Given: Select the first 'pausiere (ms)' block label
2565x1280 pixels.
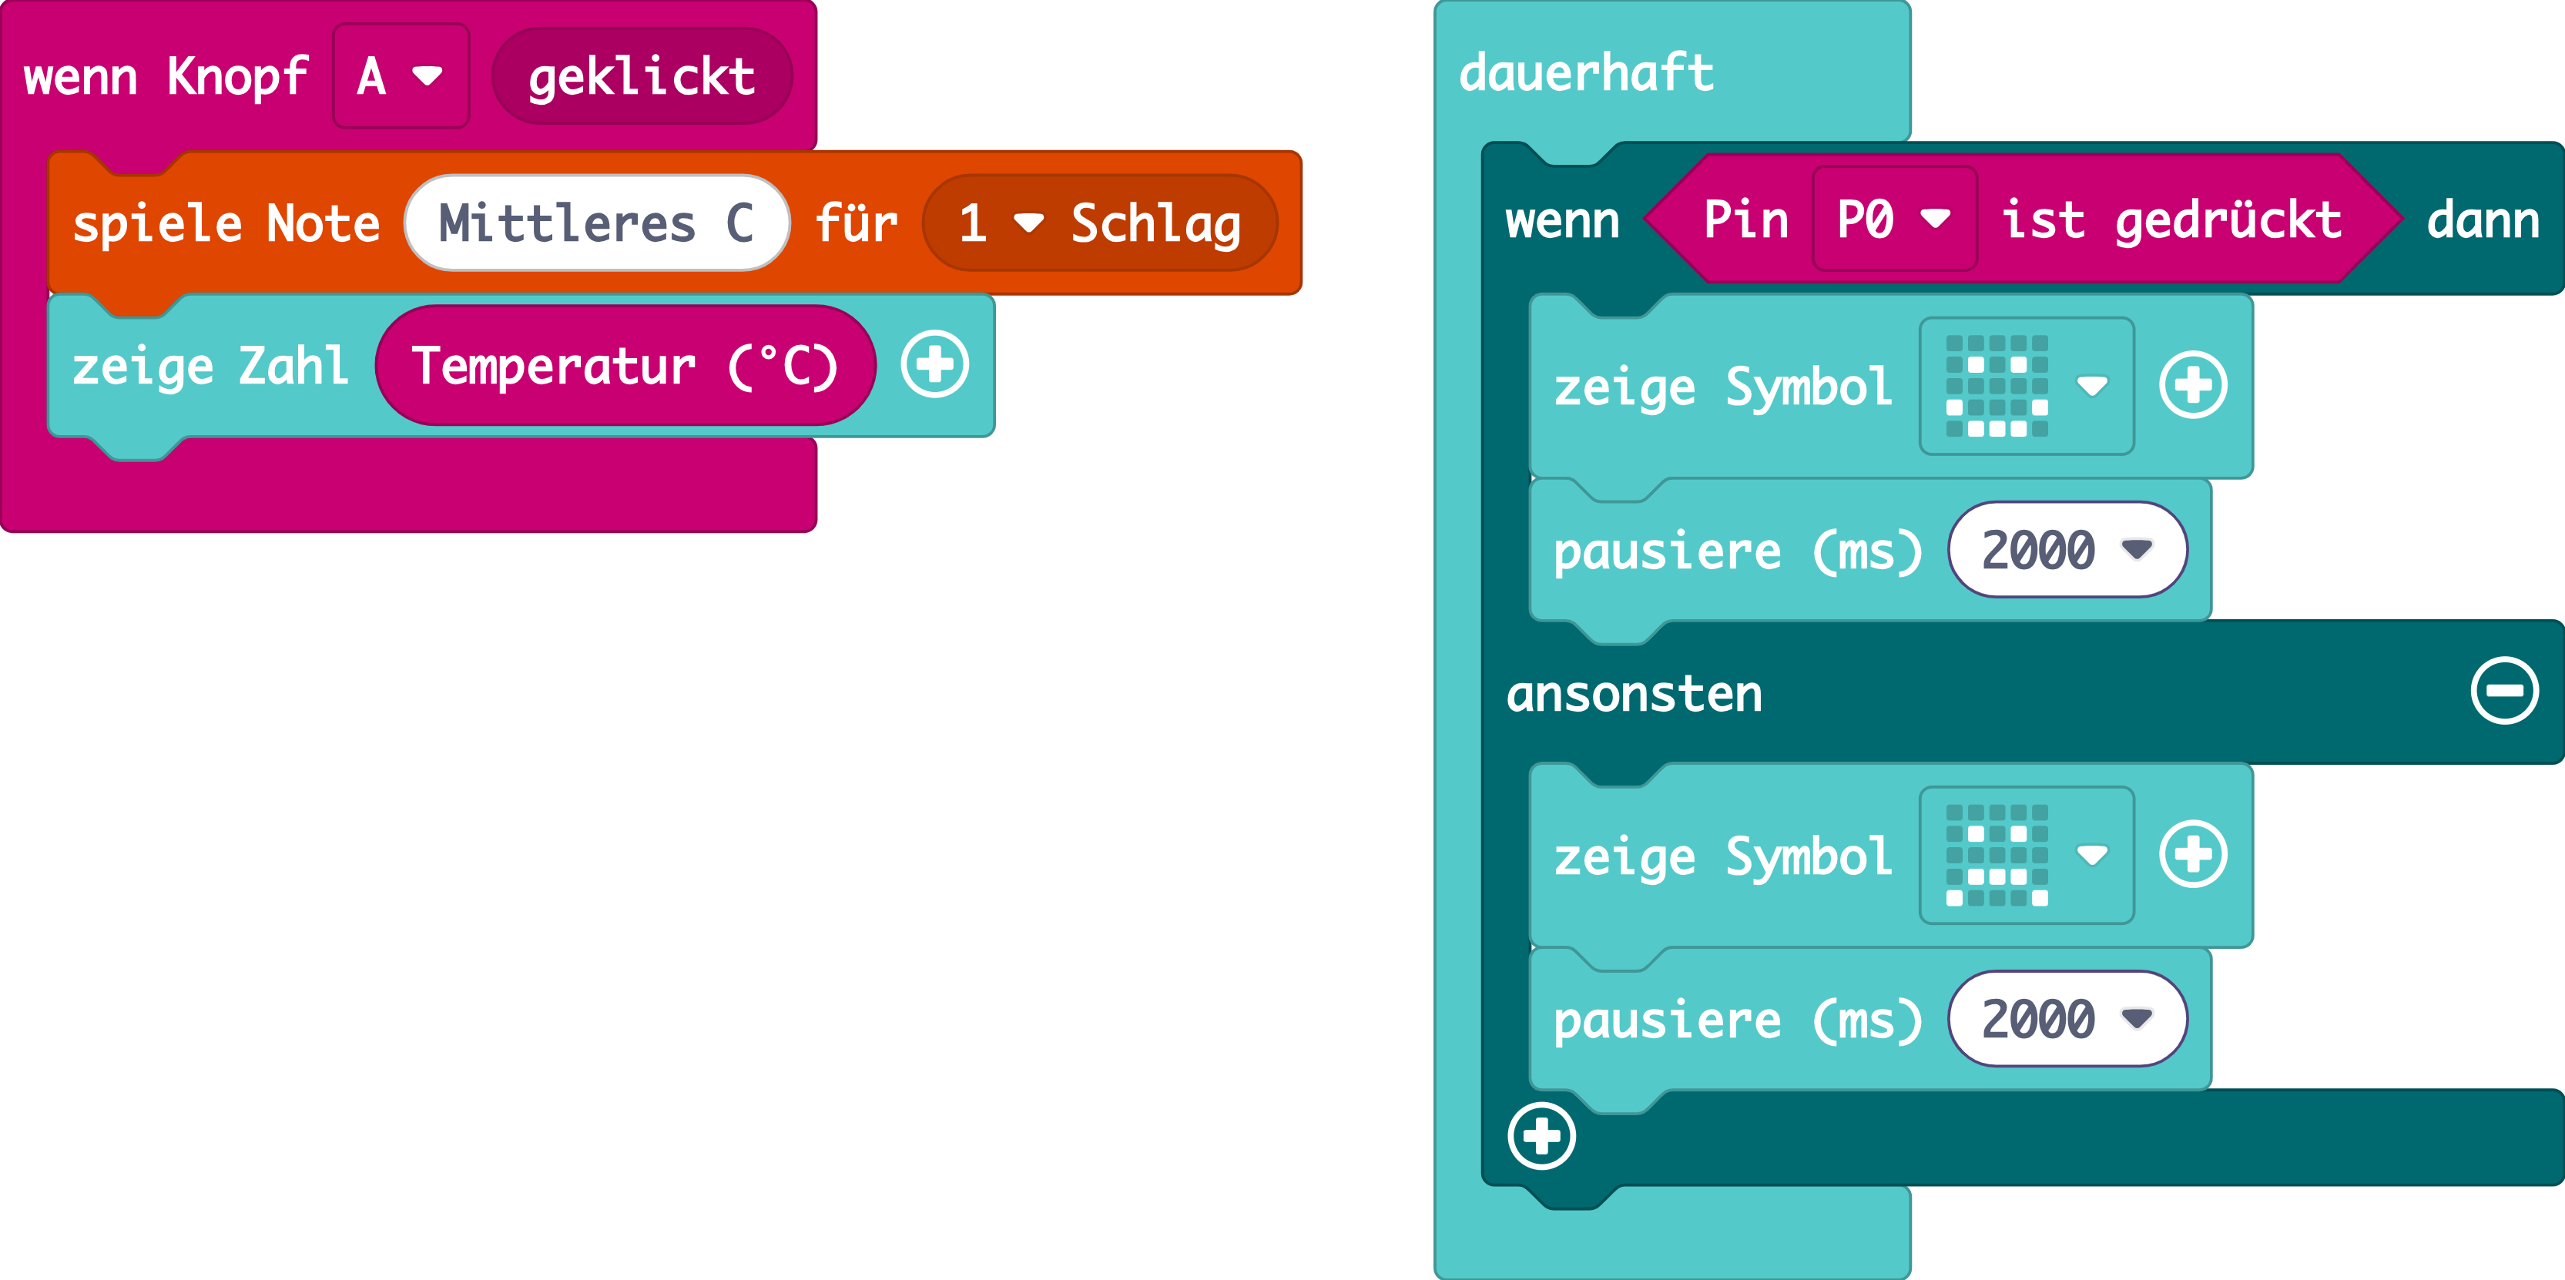Looking at the screenshot, I should tap(1738, 551).
